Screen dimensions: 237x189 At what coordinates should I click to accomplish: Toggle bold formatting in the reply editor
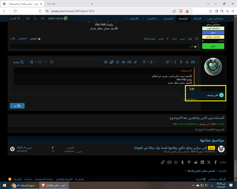pos(181,62)
